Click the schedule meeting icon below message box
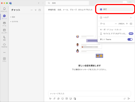This screenshot has height=102, width=135. (x=75, y=99)
